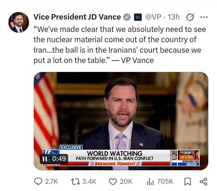This screenshot has height=191, width=217.
Task: Like the tweet with the heart icon
Action: click(x=113, y=181)
